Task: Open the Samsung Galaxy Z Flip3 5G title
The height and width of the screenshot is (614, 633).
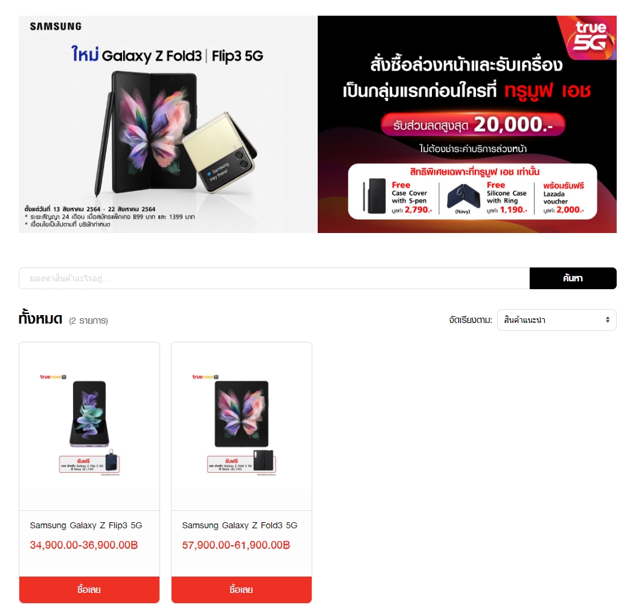Action: point(86,525)
